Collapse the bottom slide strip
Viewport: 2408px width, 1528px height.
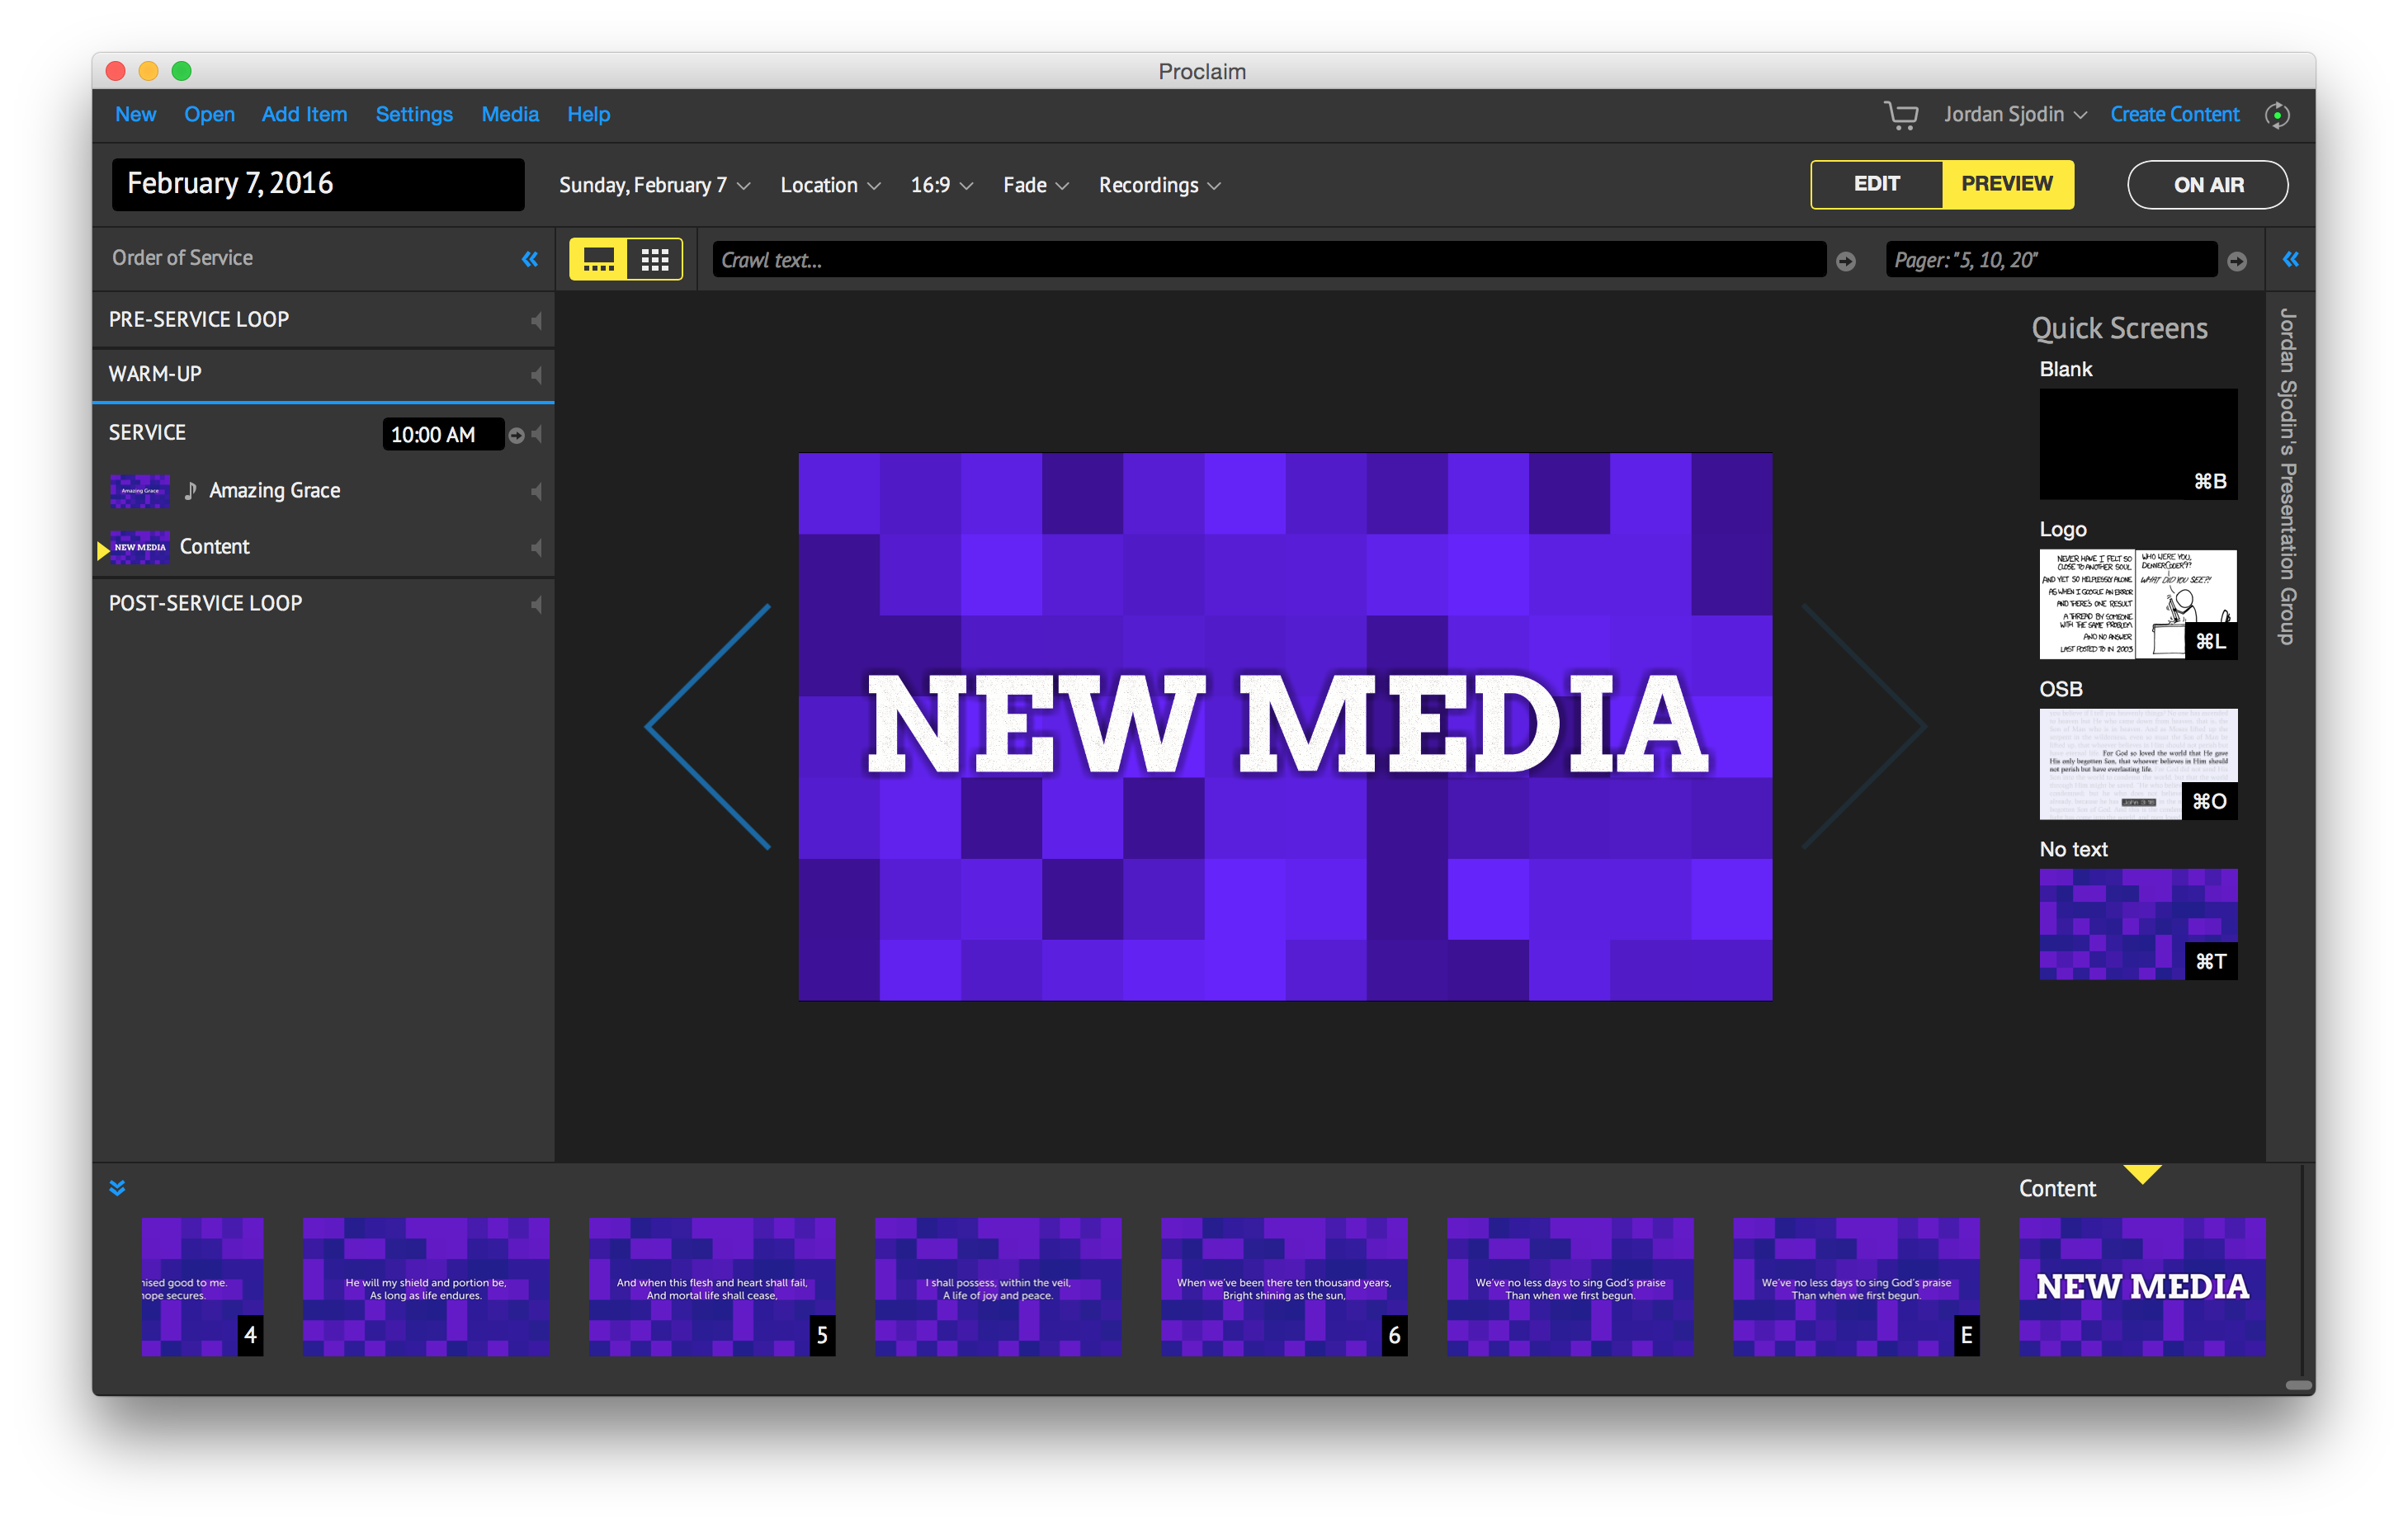click(117, 1188)
